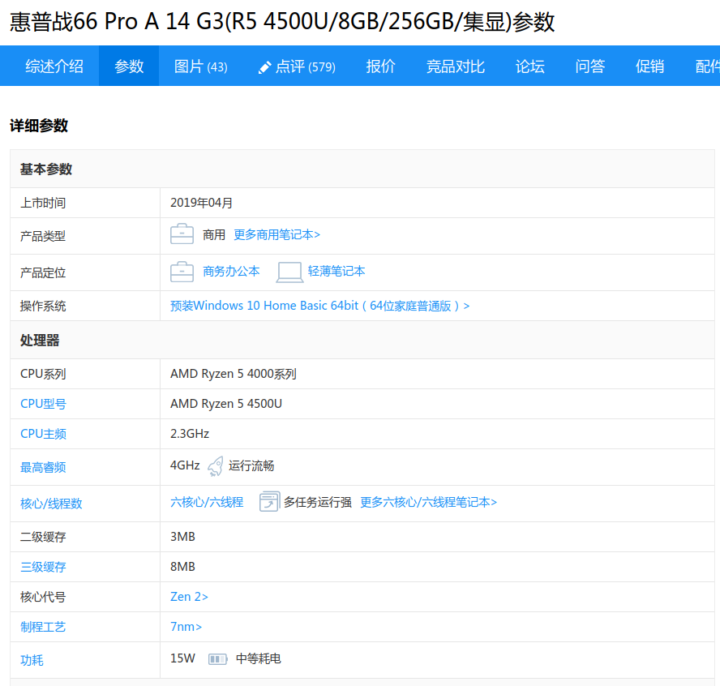Click the multitask window icon beside 多任务运行强

tap(269, 501)
